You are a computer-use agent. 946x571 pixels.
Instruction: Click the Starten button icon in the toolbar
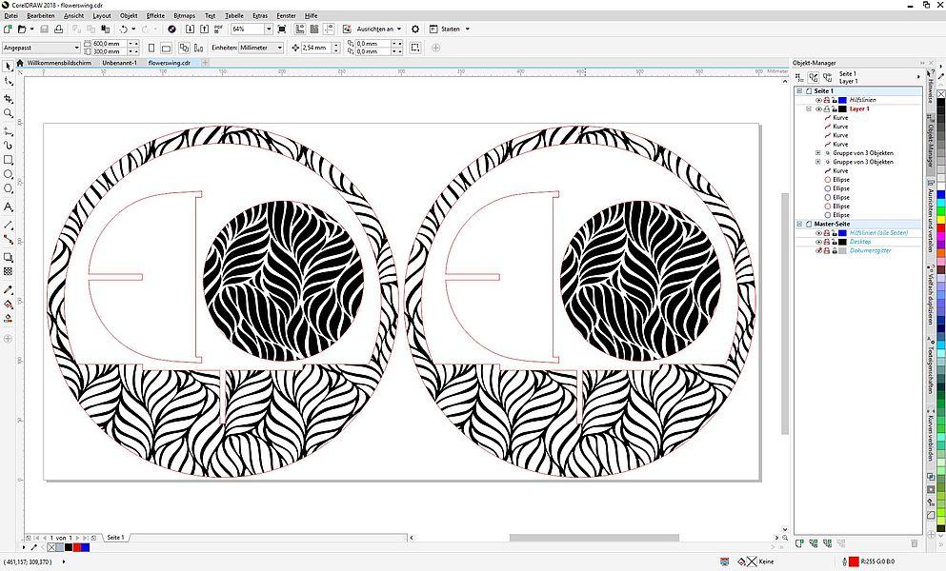[x=433, y=29]
